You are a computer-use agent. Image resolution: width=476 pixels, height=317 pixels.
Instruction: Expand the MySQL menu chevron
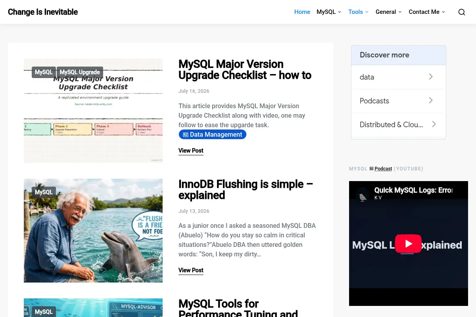(x=340, y=12)
